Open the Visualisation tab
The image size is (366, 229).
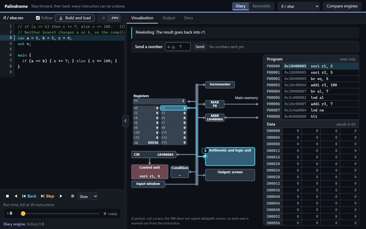142,18
